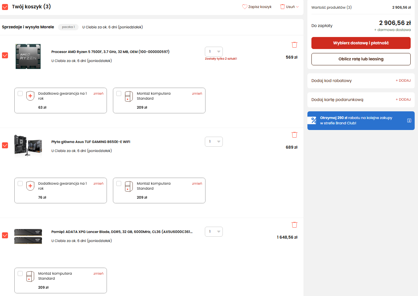Image resolution: width=418 pixels, height=296 pixels.
Task: Expand the Usuń dropdown menu
Action: click(x=289, y=7)
